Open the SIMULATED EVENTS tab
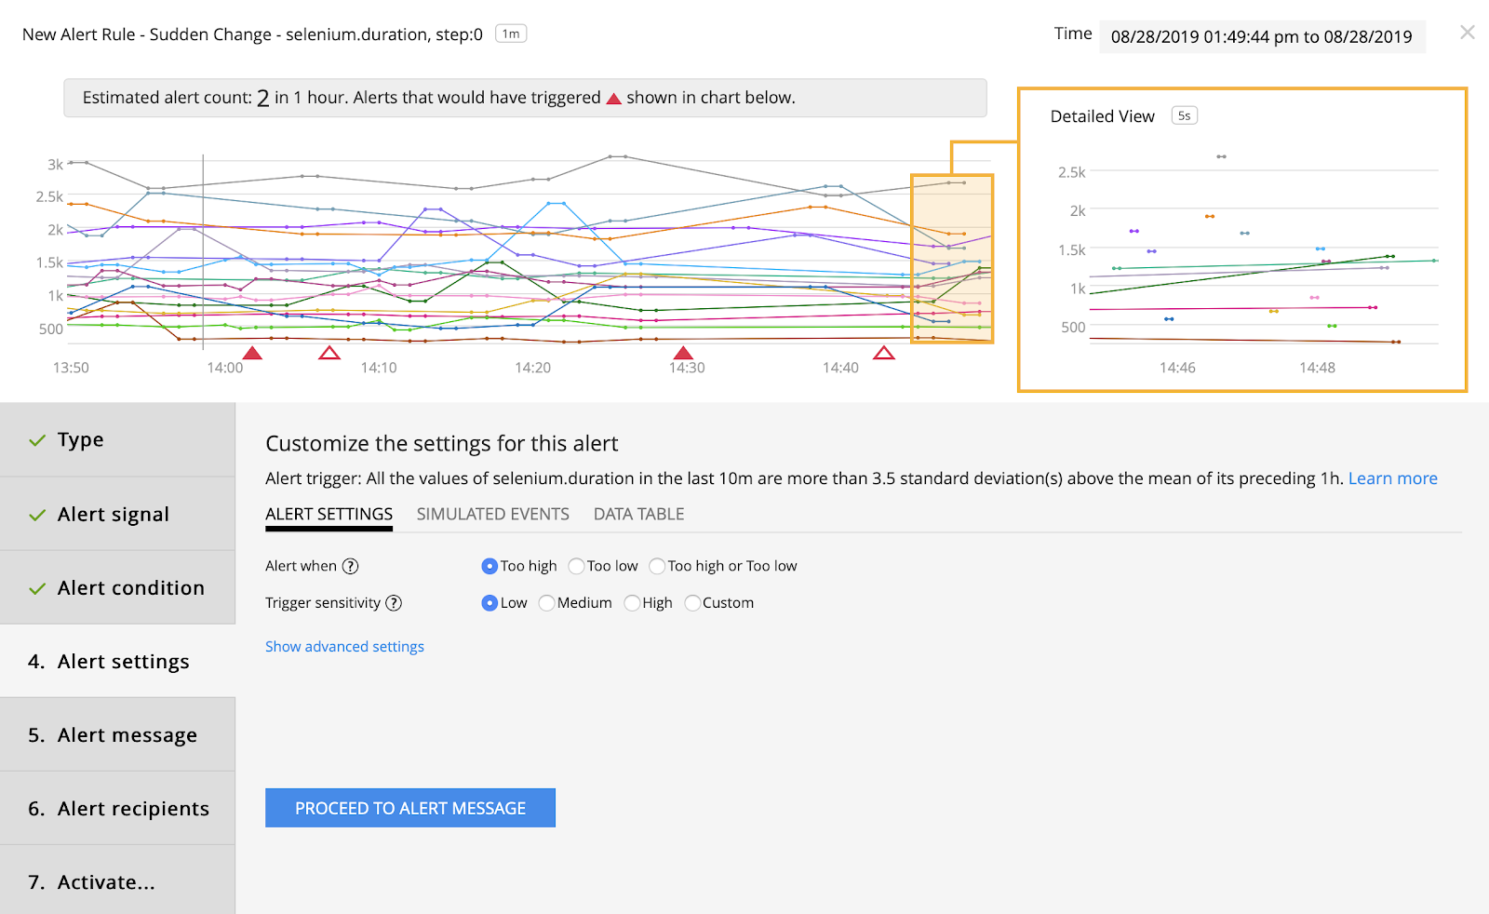Screen dimensions: 1489x914 (x=492, y=515)
